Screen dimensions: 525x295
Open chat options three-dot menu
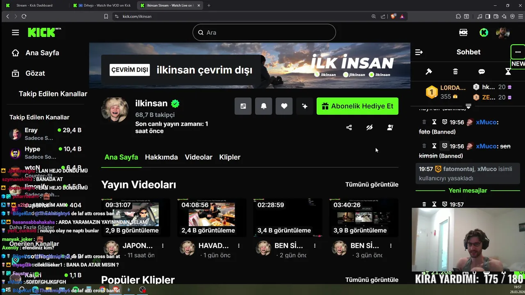pyautogui.click(x=518, y=52)
